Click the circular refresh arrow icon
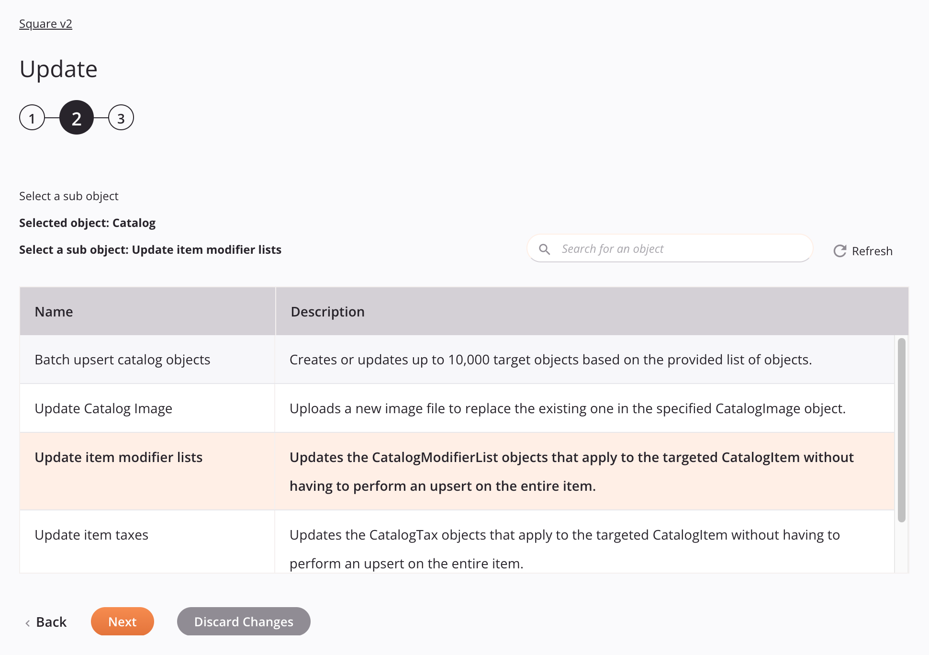Screen dimensions: 929x655 (x=839, y=250)
